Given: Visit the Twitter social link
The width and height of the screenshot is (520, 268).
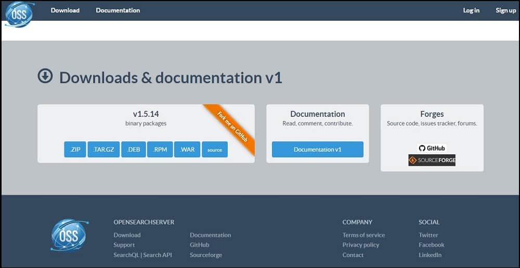Looking at the screenshot, I should pos(428,235).
